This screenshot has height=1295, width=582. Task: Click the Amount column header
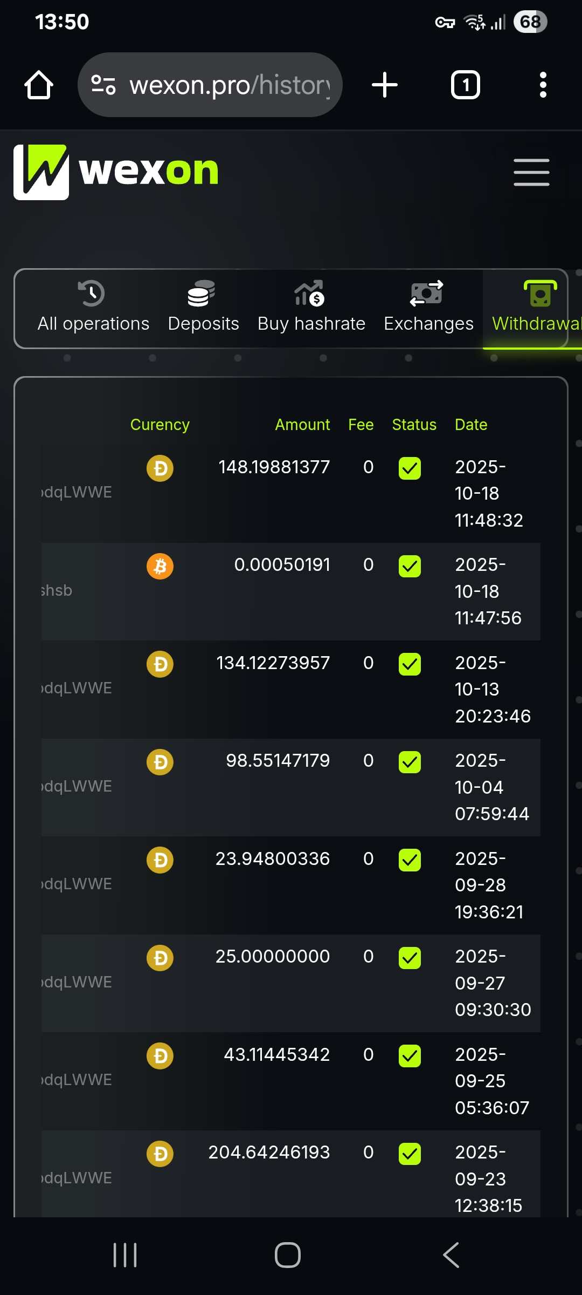click(302, 425)
